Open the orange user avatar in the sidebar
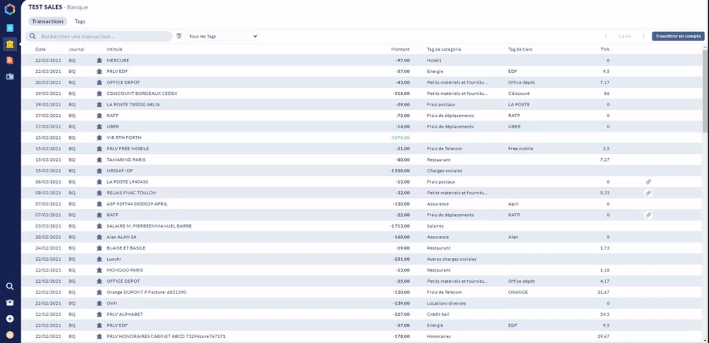 point(10,335)
